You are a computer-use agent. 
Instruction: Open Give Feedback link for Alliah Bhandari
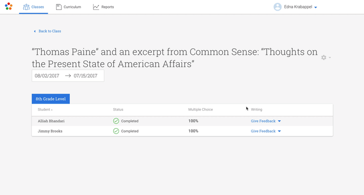click(263, 121)
